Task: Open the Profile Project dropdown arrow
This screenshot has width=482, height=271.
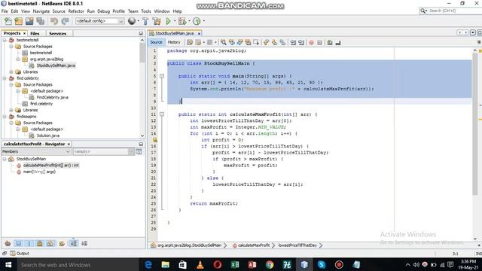Action: pyautogui.click(x=203, y=21)
